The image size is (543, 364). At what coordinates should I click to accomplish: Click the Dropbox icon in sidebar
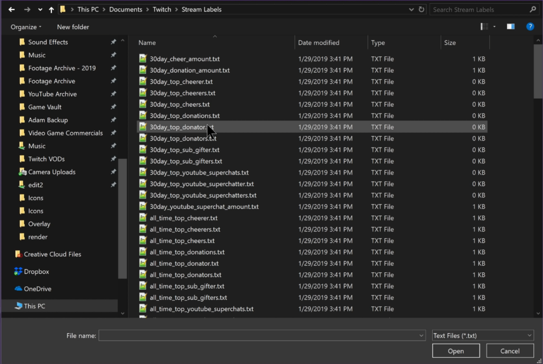point(18,272)
